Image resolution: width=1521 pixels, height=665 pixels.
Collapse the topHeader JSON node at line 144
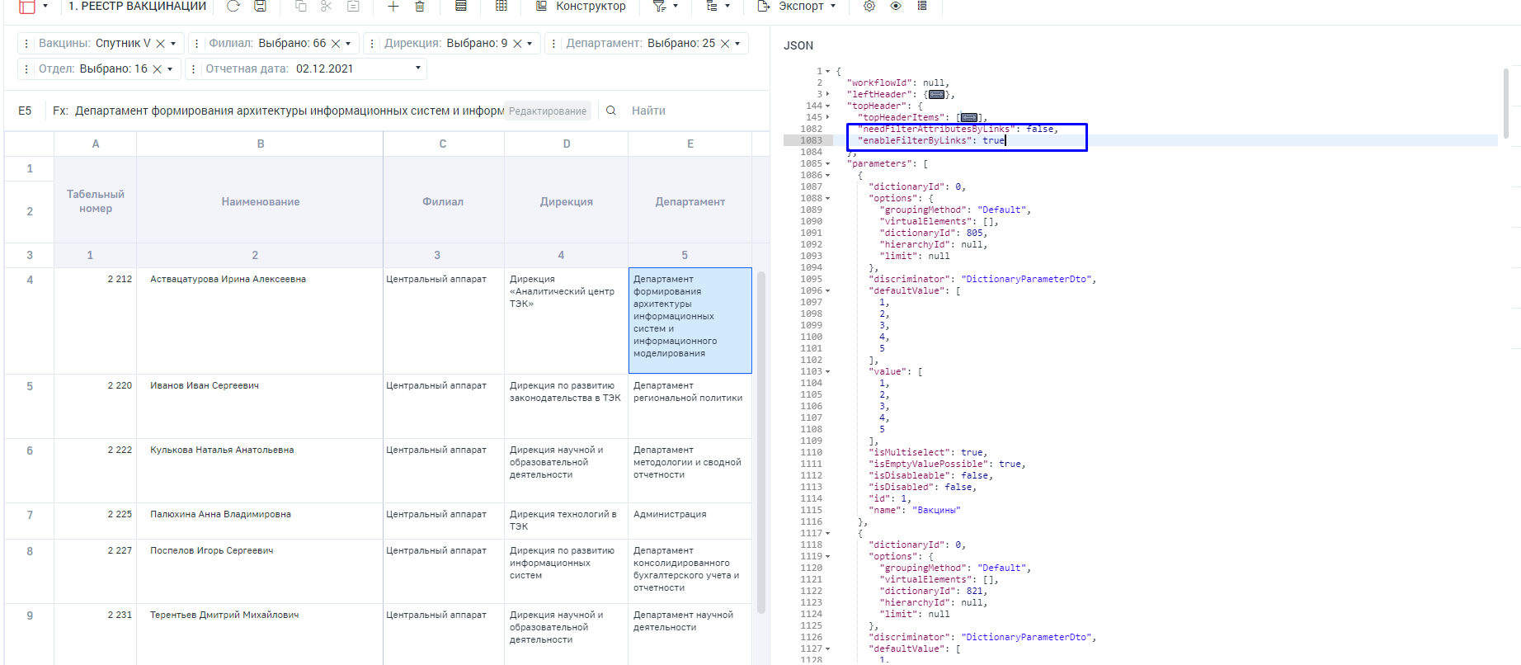click(828, 106)
